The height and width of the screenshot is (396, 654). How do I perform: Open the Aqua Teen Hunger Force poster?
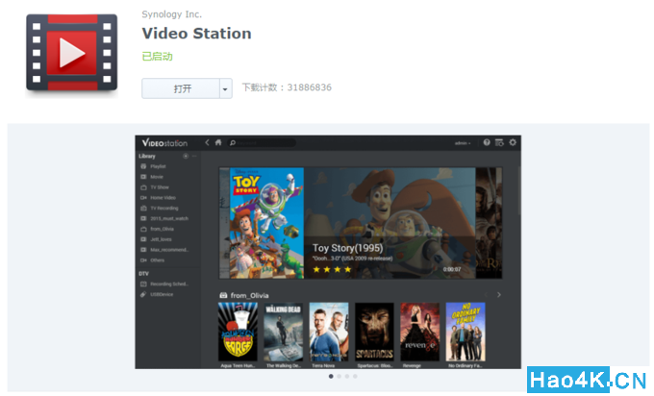click(238, 332)
